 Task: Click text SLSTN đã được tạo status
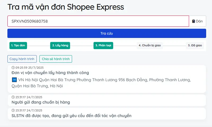(x=72, y=116)
